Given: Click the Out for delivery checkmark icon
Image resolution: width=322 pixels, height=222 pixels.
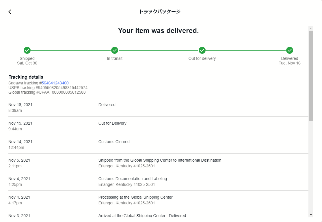Looking at the screenshot, I should 202,50.
